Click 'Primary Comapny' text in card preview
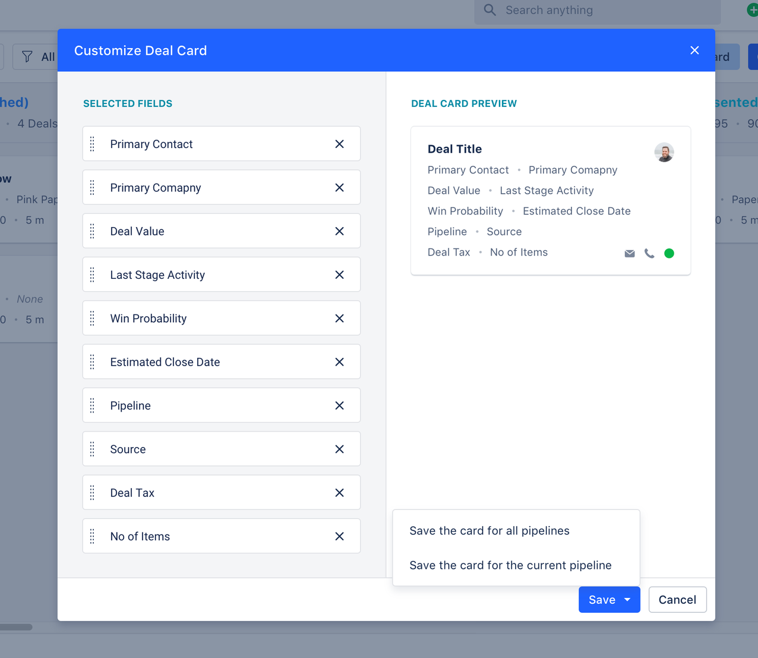Viewport: 758px width, 658px height. point(573,170)
